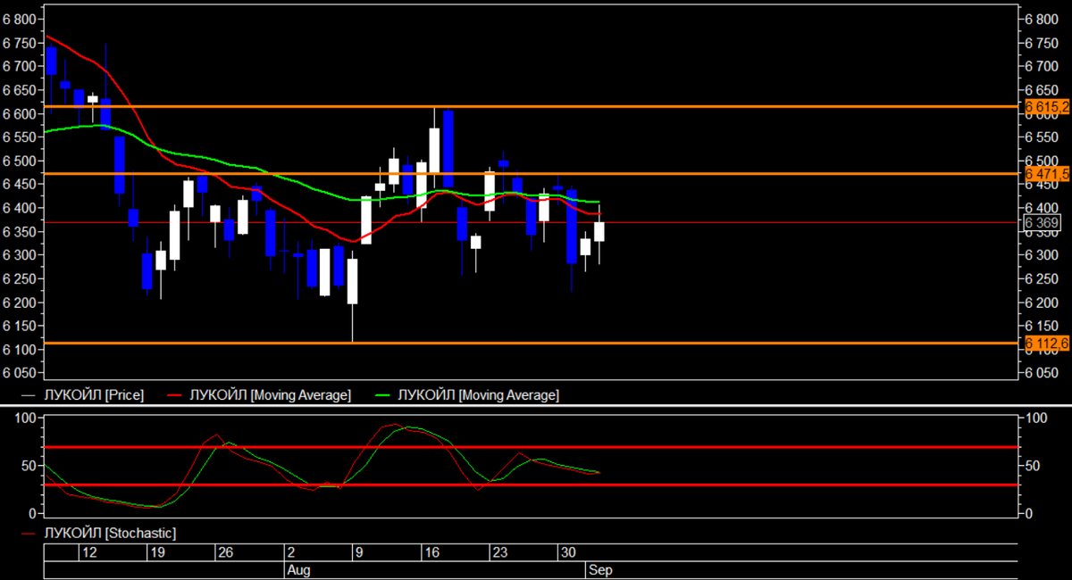Click the orange 6 112,6 level label
The image size is (1072, 580).
(1046, 343)
